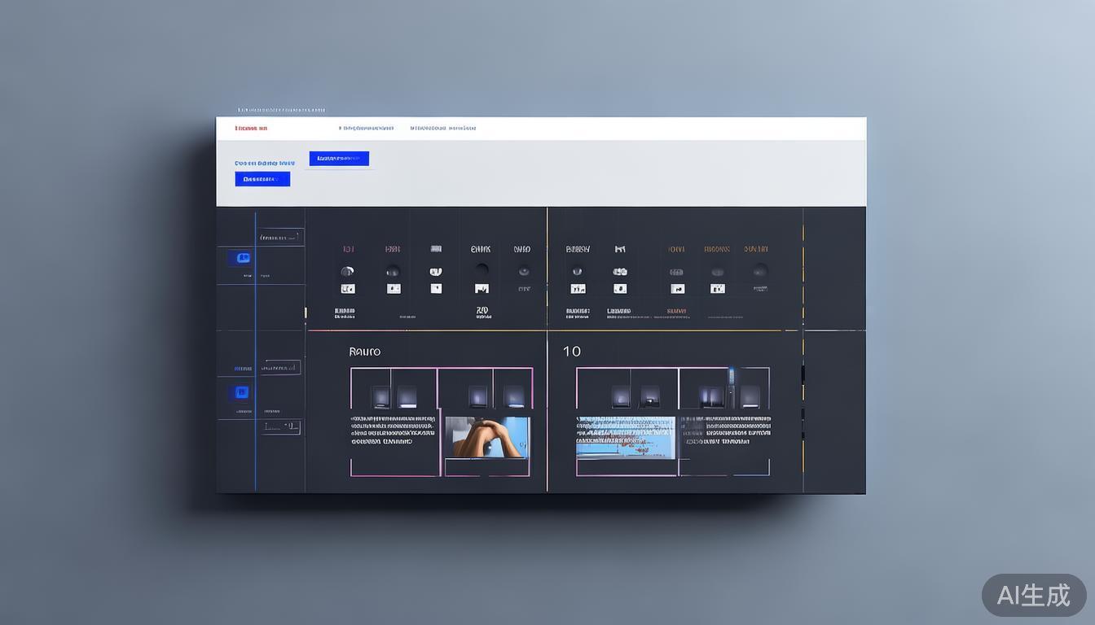Expand the outlined box beside the lower sidebar icon

[x=280, y=368]
